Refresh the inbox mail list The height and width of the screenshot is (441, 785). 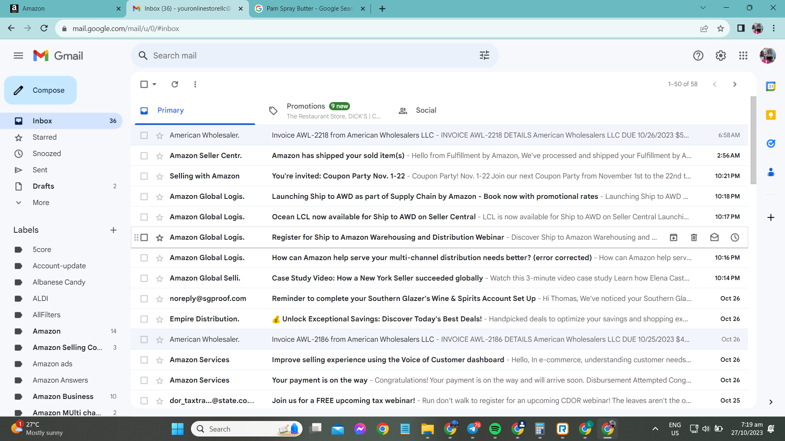coord(175,84)
